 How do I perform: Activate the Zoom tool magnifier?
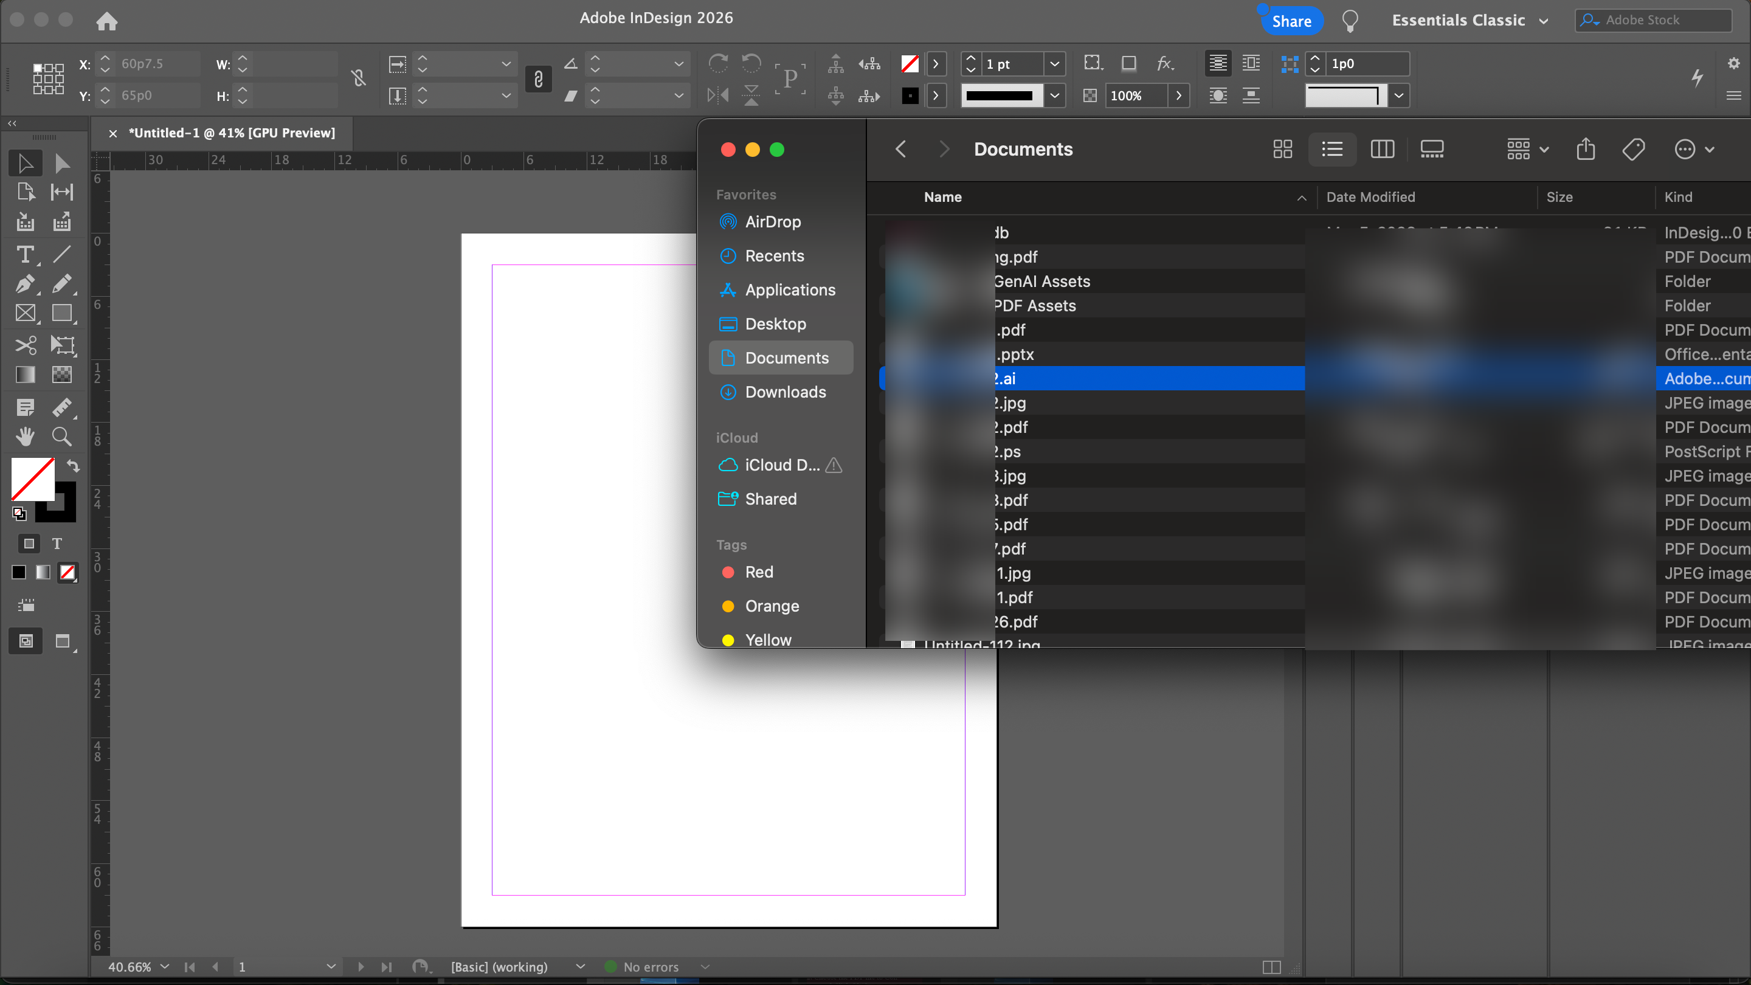[62, 437]
